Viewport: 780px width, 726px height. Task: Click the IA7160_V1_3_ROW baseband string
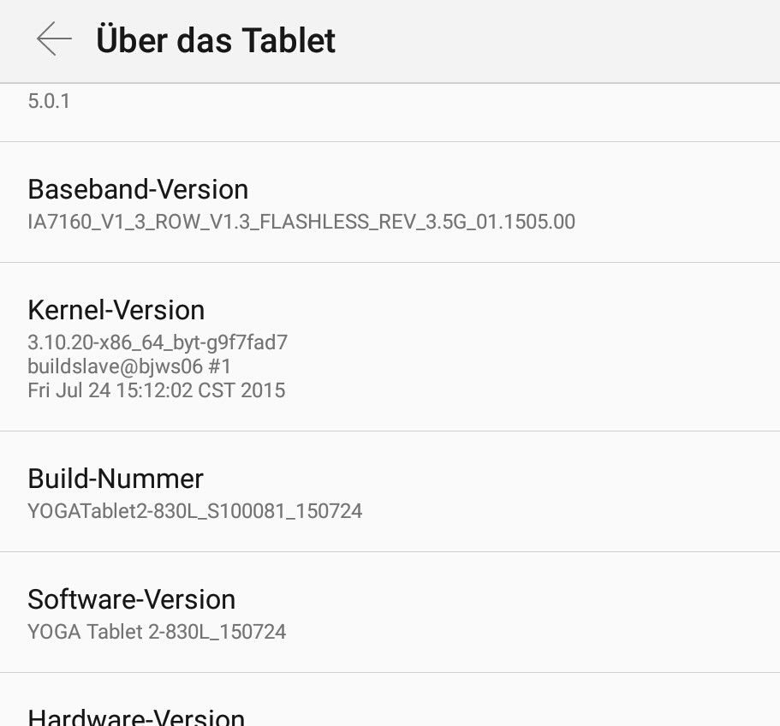point(301,222)
